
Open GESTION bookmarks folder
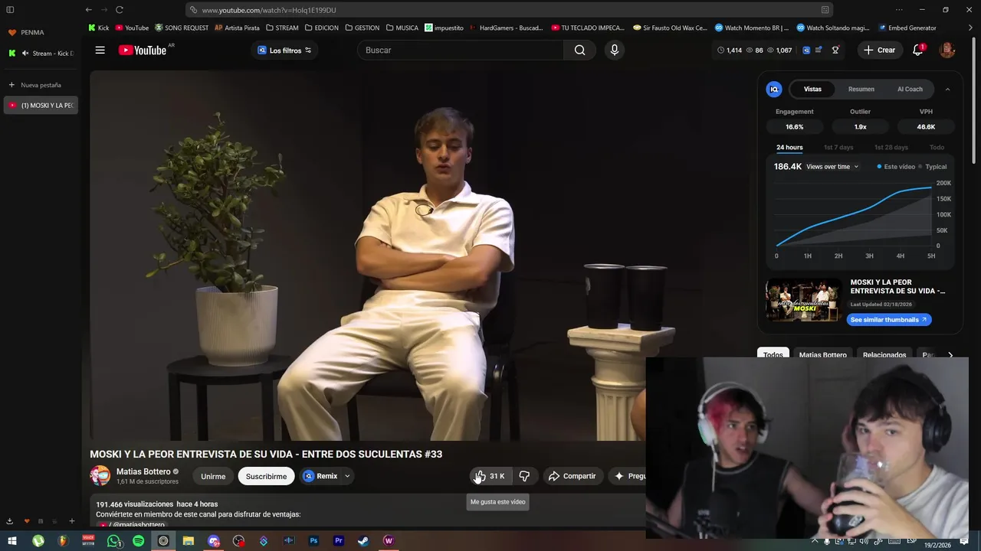(x=362, y=28)
